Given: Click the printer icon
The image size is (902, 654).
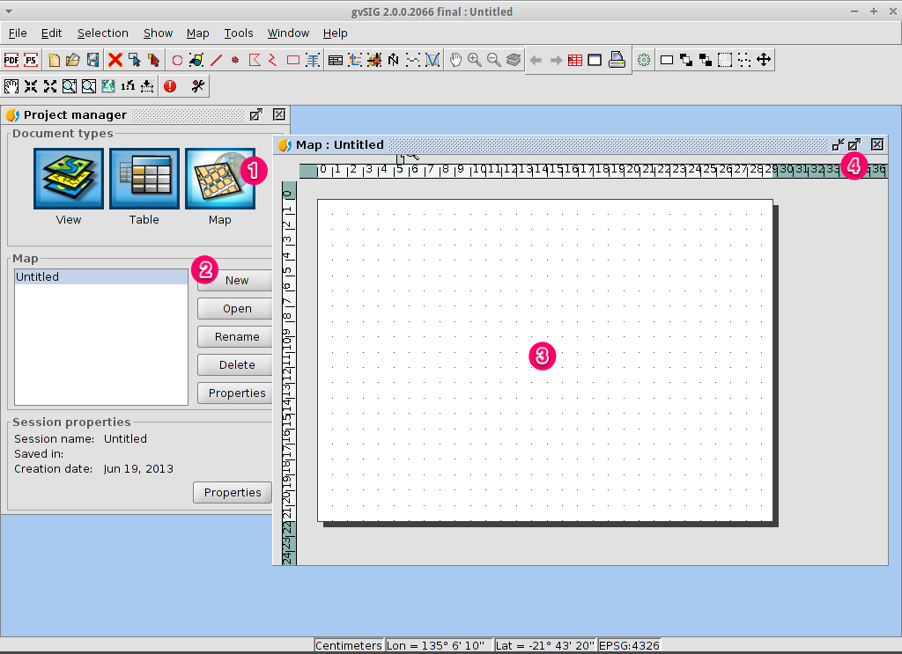Looking at the screenshot, I should (617, 60).
